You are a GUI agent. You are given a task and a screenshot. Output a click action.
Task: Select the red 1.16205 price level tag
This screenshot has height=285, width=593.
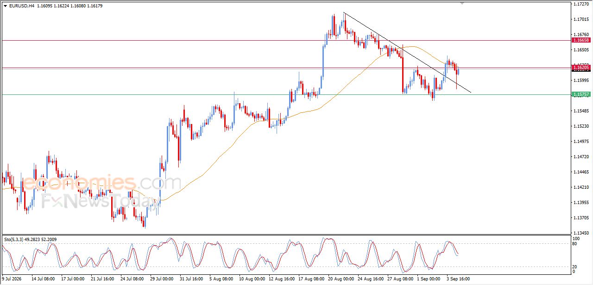point(581,68)
